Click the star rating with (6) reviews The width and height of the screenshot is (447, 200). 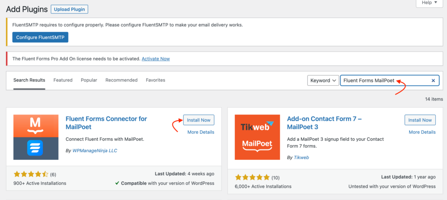click(35, 174)
